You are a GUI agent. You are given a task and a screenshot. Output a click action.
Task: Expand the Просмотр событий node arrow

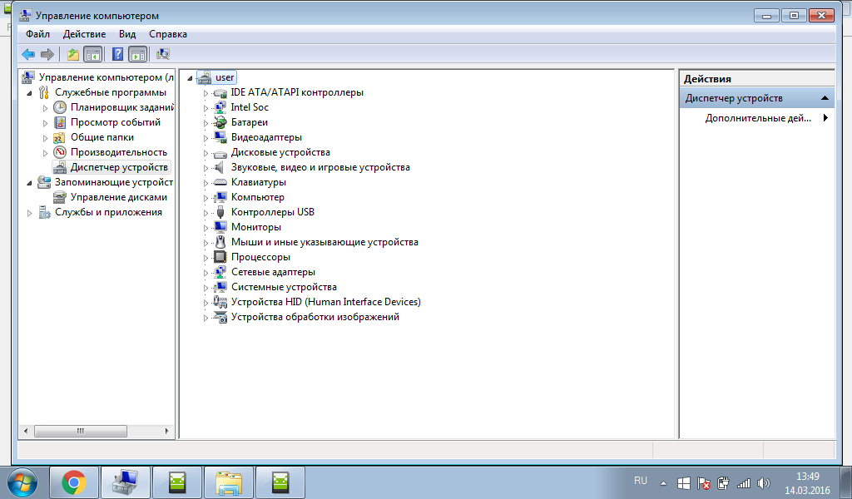[45, 123]
